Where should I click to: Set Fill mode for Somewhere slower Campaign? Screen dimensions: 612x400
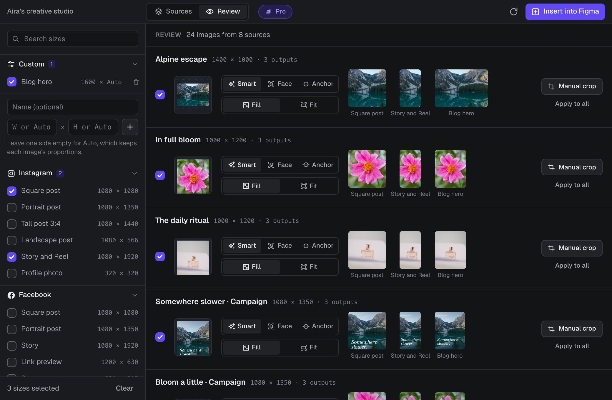click(x=252, y=347)
